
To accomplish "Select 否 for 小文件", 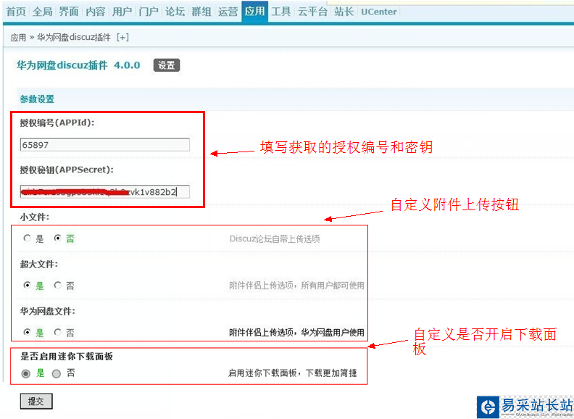I will click(x=57, y=238).
